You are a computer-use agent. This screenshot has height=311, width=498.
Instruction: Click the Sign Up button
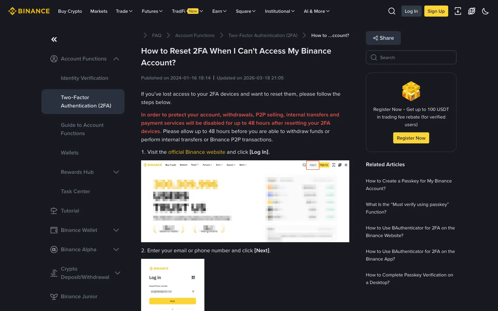(x=436, y=11)
